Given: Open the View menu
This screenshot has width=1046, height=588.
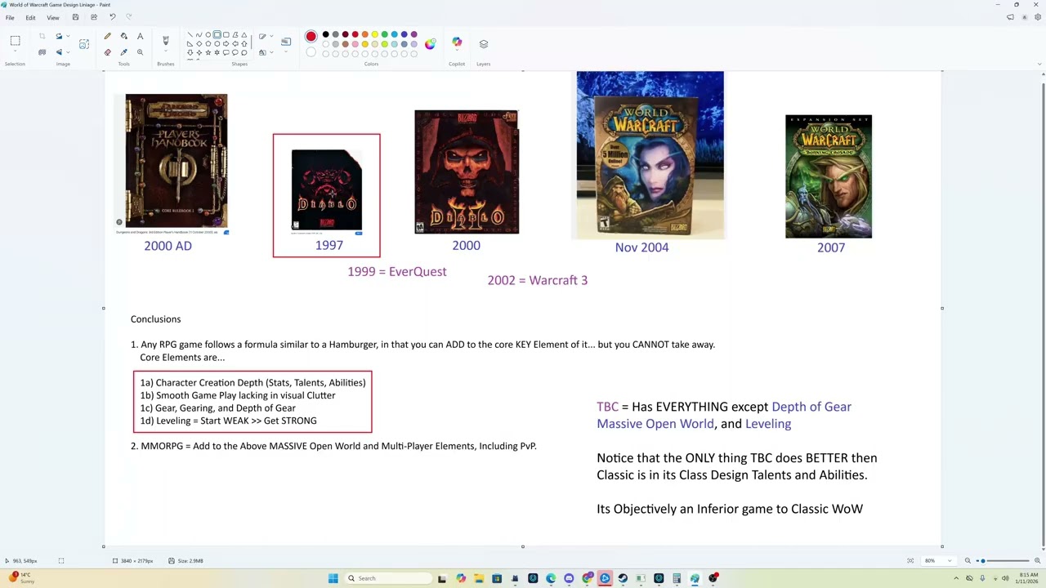Looking at the screenshot, I should coord(53,17).
